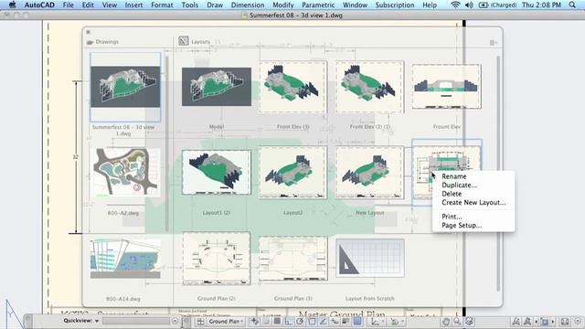Click the Wi-Fi status icon

coord(455,5)
